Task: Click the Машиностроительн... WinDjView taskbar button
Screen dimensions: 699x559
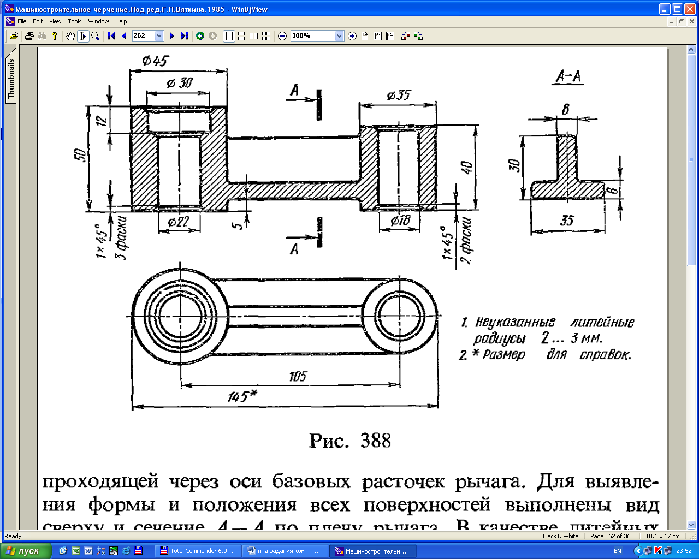Action: point(373,551)
